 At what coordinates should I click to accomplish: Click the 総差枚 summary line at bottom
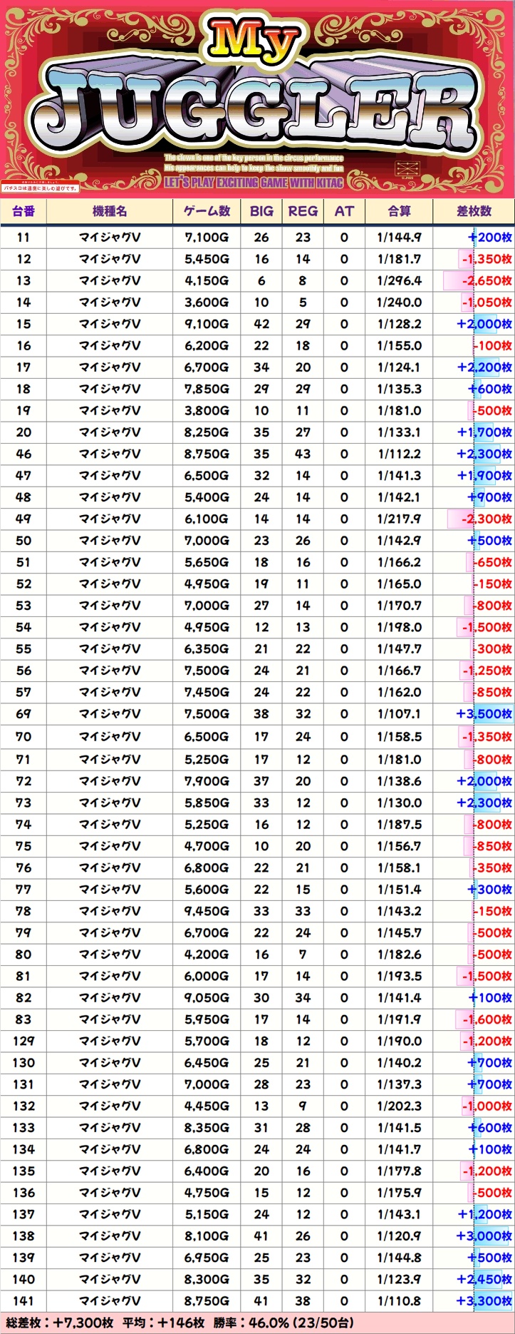178,1323
